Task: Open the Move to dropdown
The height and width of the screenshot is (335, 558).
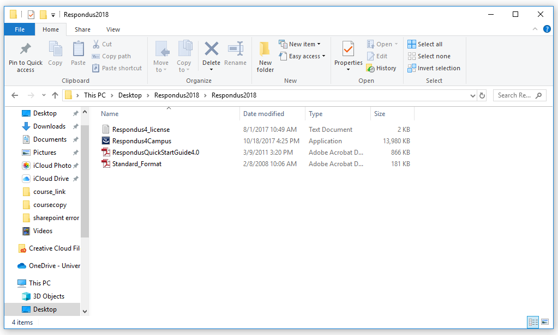Action: [x=161, y=57]
